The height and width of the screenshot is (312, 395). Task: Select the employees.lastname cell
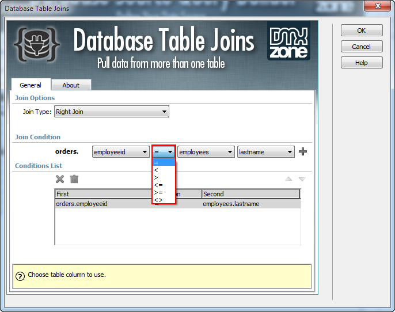point(231,204)
